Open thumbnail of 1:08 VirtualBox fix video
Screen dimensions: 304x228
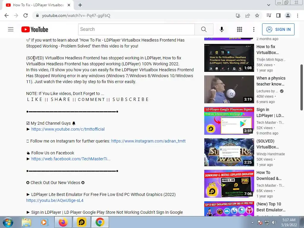click(229, 58)
